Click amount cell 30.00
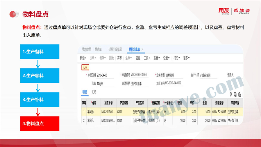The height and width of the screenshot is (147, 261). tap(205, 120)
